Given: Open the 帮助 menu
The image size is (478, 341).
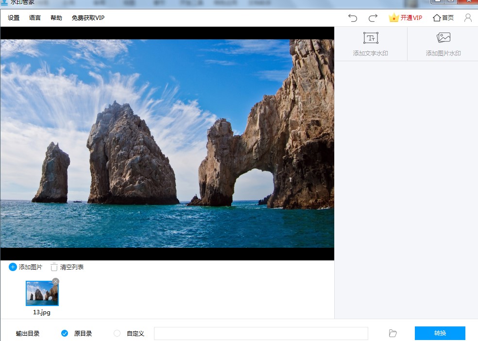Looking at the screenshot, I should (x=56, y=18).
